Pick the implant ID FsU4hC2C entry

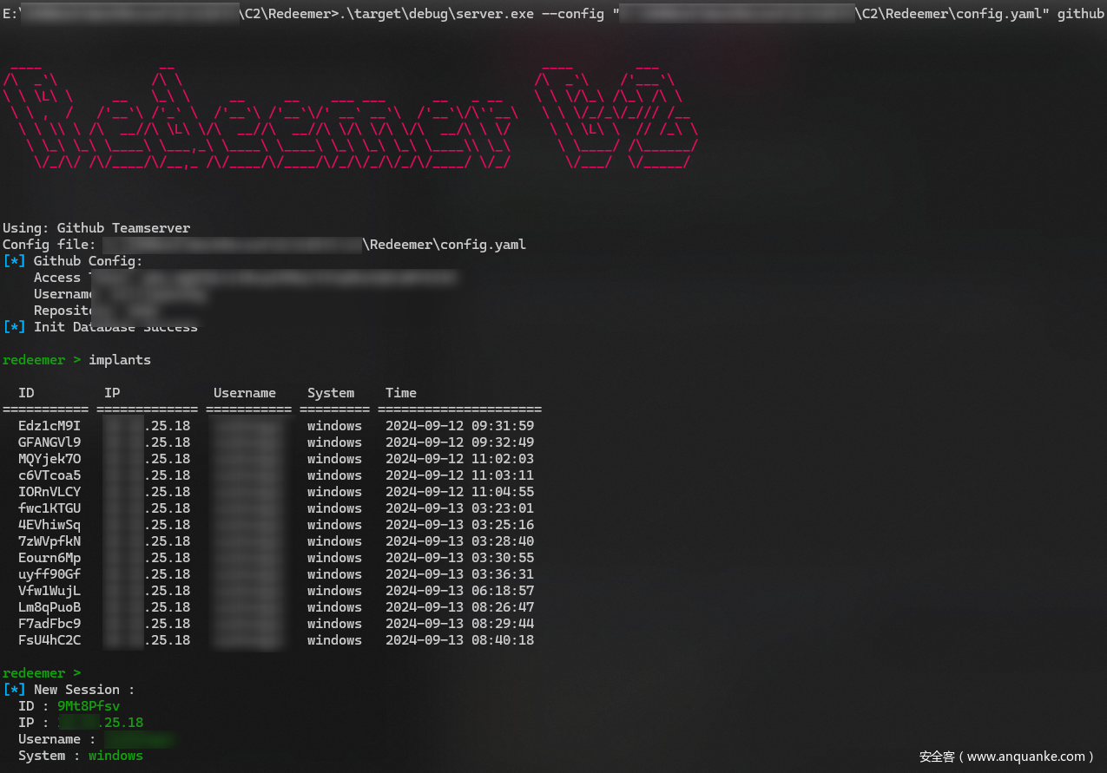pos(49,640)
